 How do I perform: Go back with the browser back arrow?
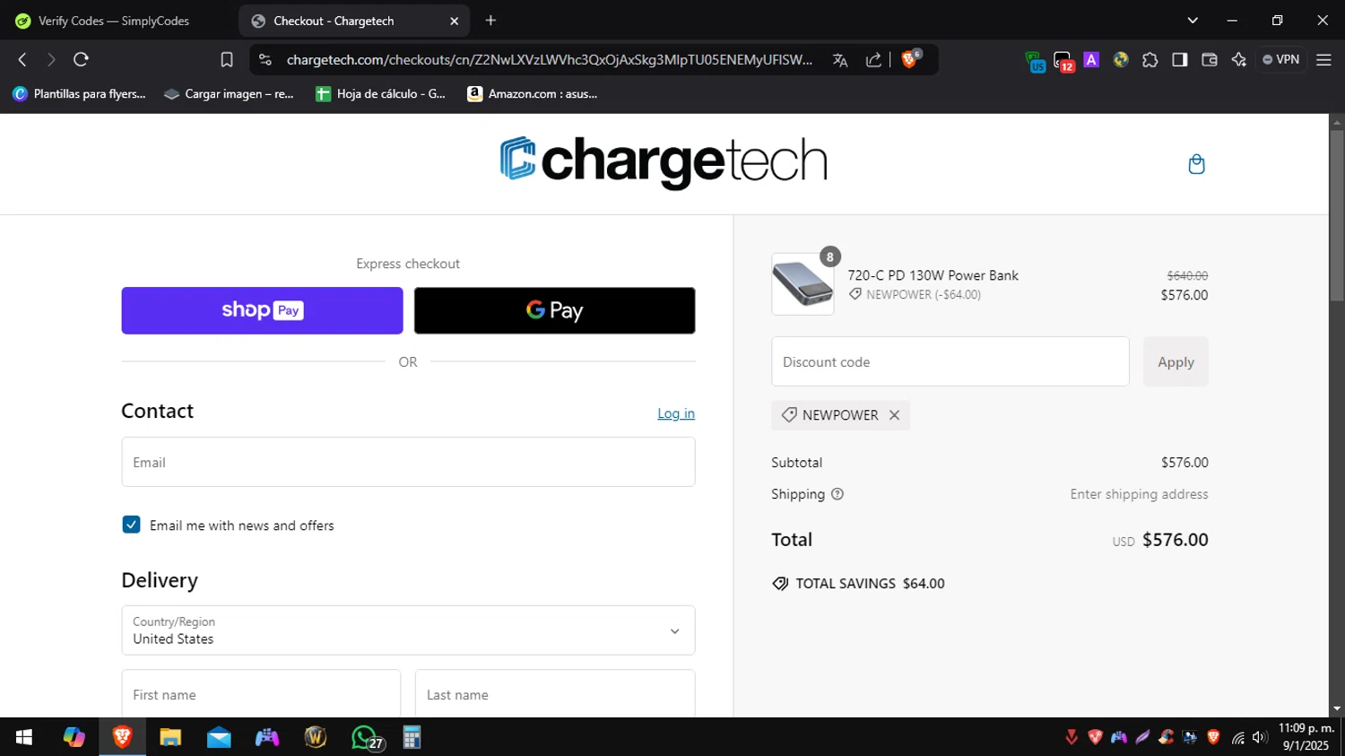pos(22,59)
